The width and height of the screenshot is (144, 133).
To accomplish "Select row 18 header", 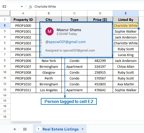I will [x=5, y=117].
